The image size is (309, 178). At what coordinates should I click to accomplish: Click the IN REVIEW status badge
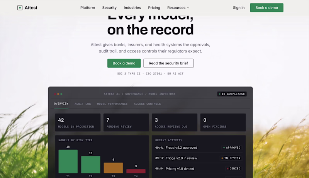pyautogui.click(x=231, y=158)
